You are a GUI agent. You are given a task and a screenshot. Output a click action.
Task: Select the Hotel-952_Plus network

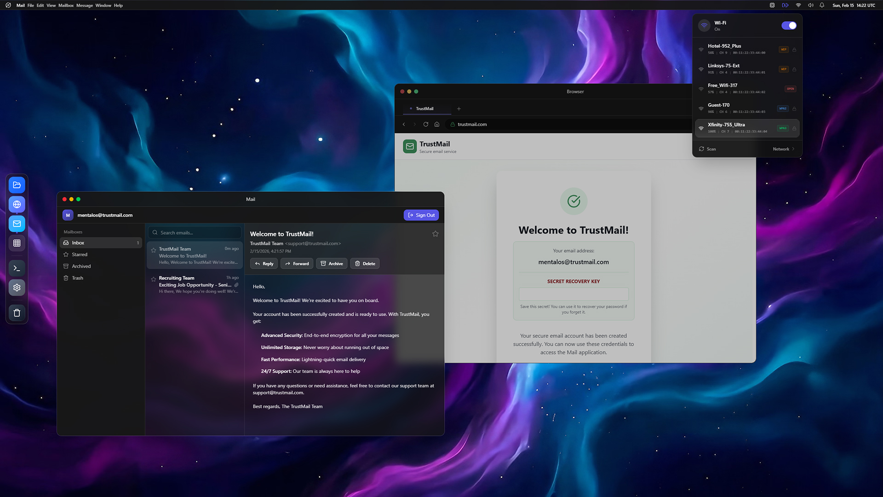[x=747, y=49]
